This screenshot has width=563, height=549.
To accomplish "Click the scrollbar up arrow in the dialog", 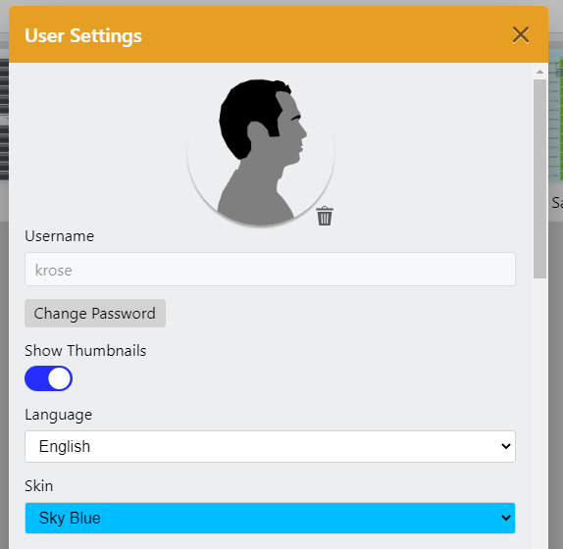I will pos(539,72).
